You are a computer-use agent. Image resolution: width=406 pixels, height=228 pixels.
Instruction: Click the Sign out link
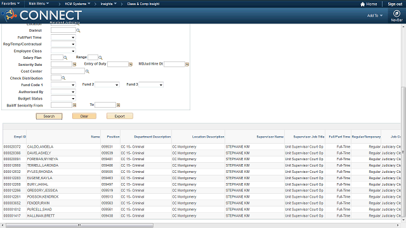click(395, 4)
